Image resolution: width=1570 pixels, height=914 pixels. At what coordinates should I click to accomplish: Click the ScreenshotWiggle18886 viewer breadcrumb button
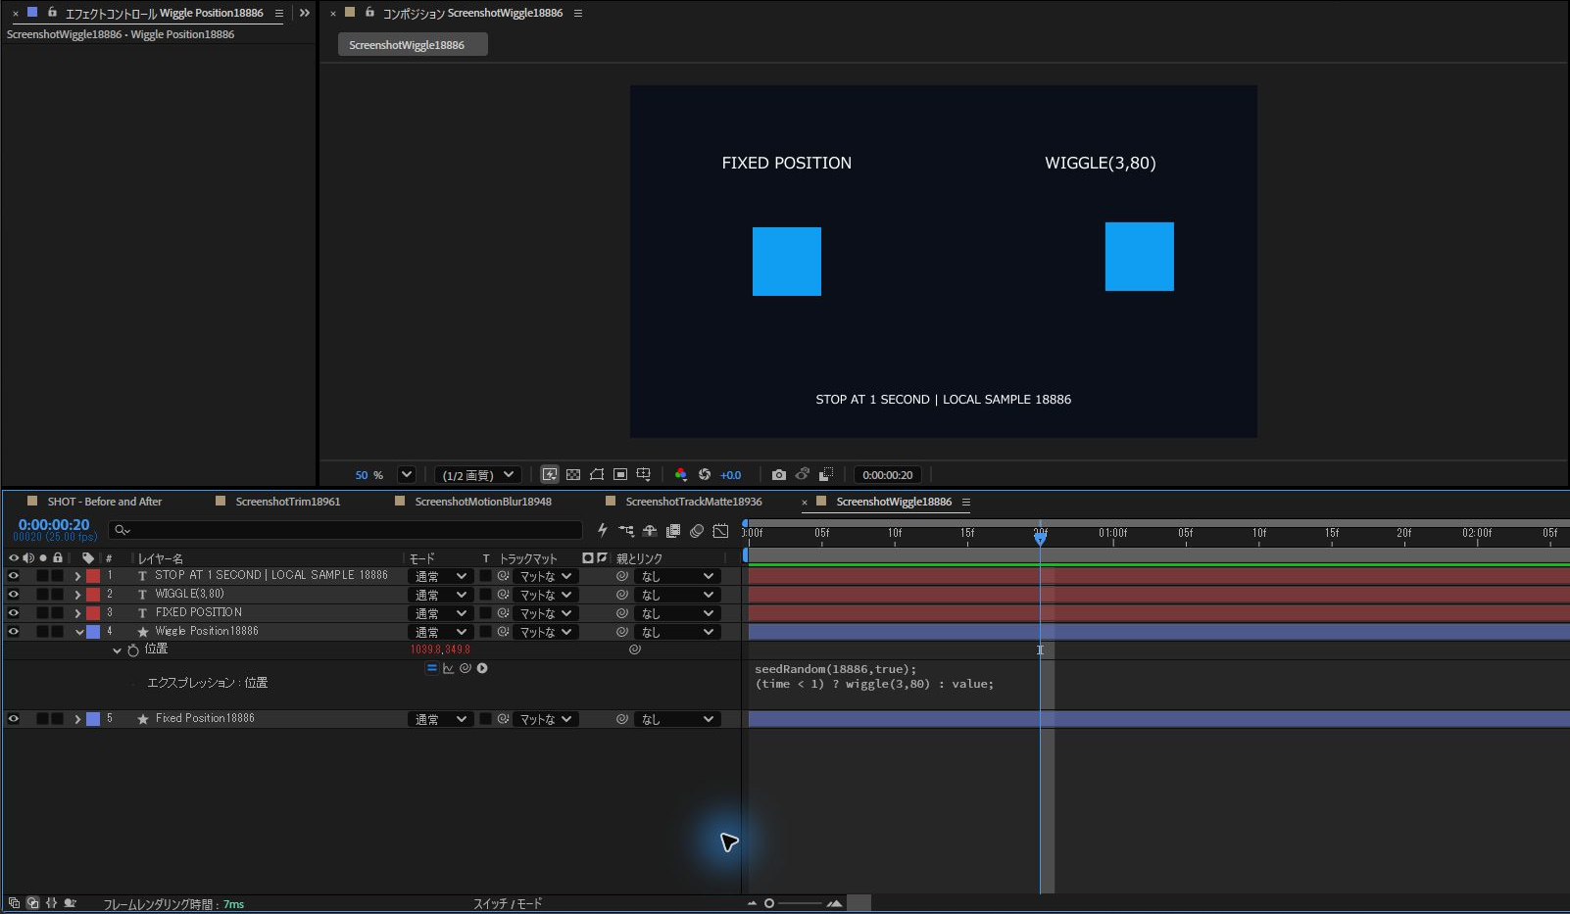click(x=413, y=45)
